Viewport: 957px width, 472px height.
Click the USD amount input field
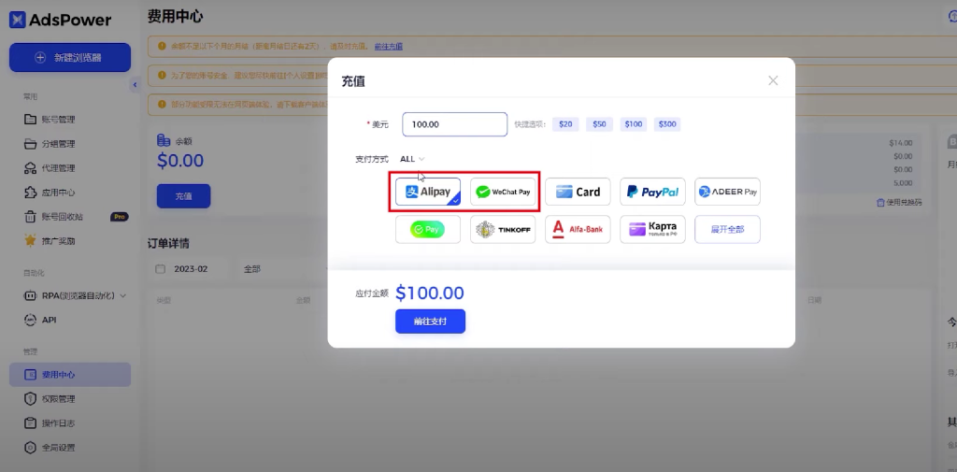[x=455, y=124]
